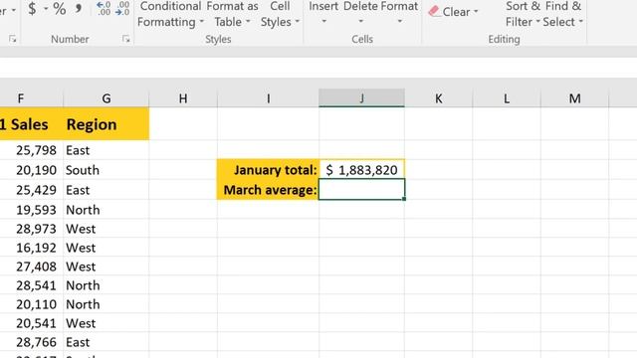Select the March average label cell

pyautogui.click(x=268, y=190)
